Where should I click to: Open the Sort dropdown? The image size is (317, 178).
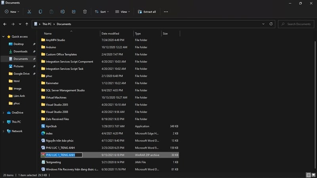(x=102, y=12)
